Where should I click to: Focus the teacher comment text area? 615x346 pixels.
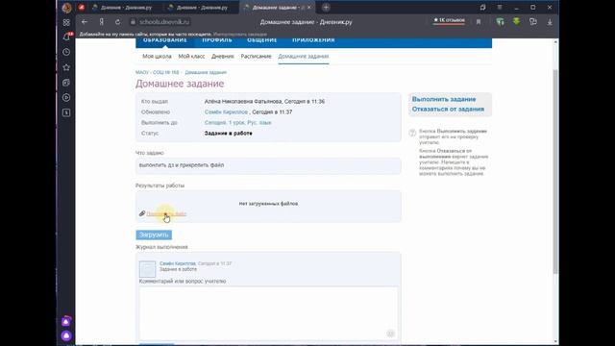[x=268, y=313]
